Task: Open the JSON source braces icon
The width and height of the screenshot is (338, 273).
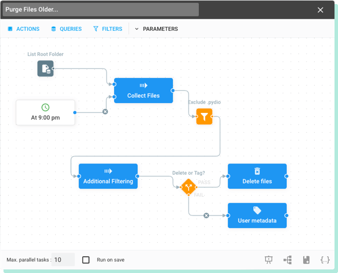Action: 325,260
